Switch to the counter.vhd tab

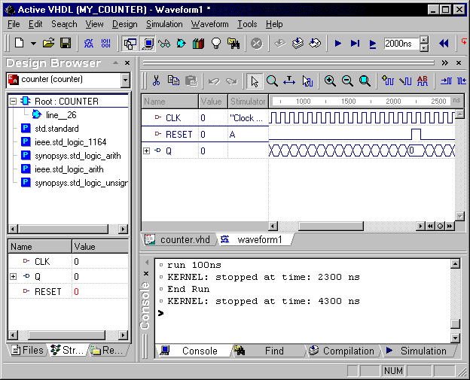click(x=179, y=239)
